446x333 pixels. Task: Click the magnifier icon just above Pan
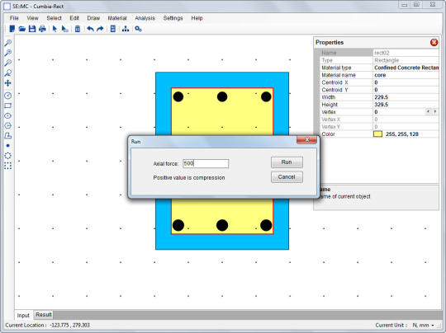click(8, 73)
